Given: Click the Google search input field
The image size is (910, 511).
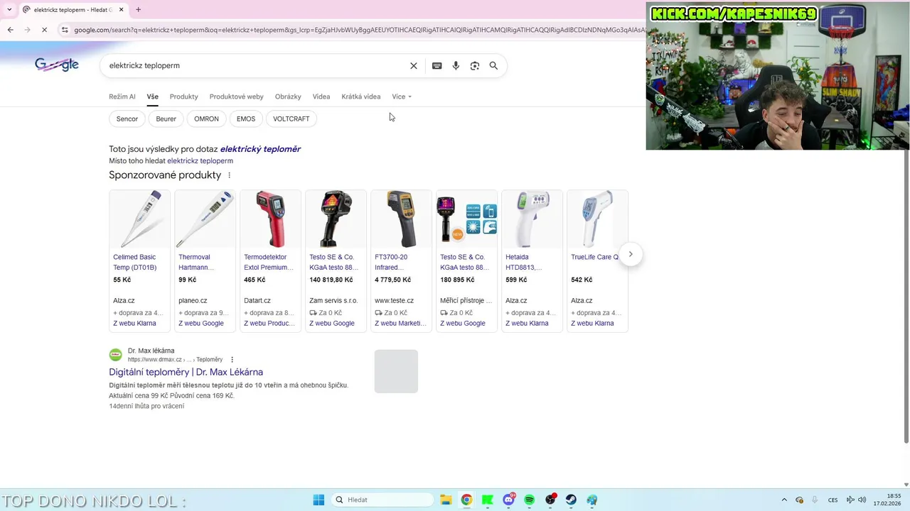Looking at the screenshot, I should pyautogui.click(x=256, y=65).
